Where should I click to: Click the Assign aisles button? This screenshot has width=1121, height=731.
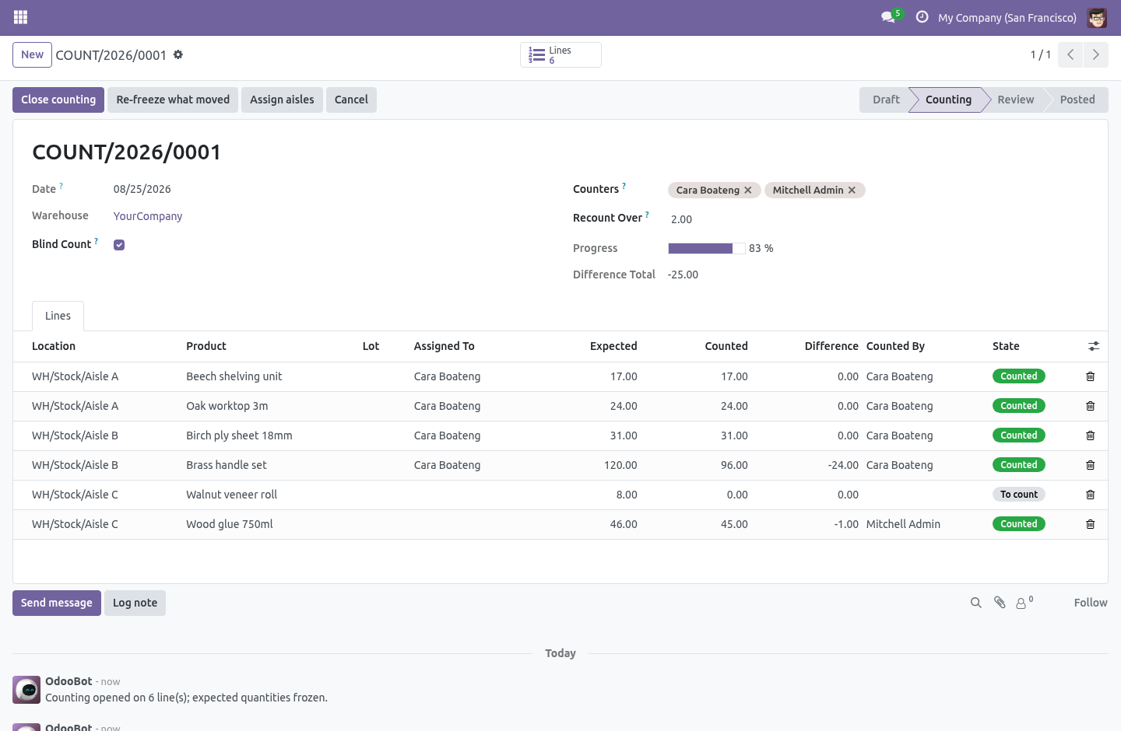coord(282,100)
